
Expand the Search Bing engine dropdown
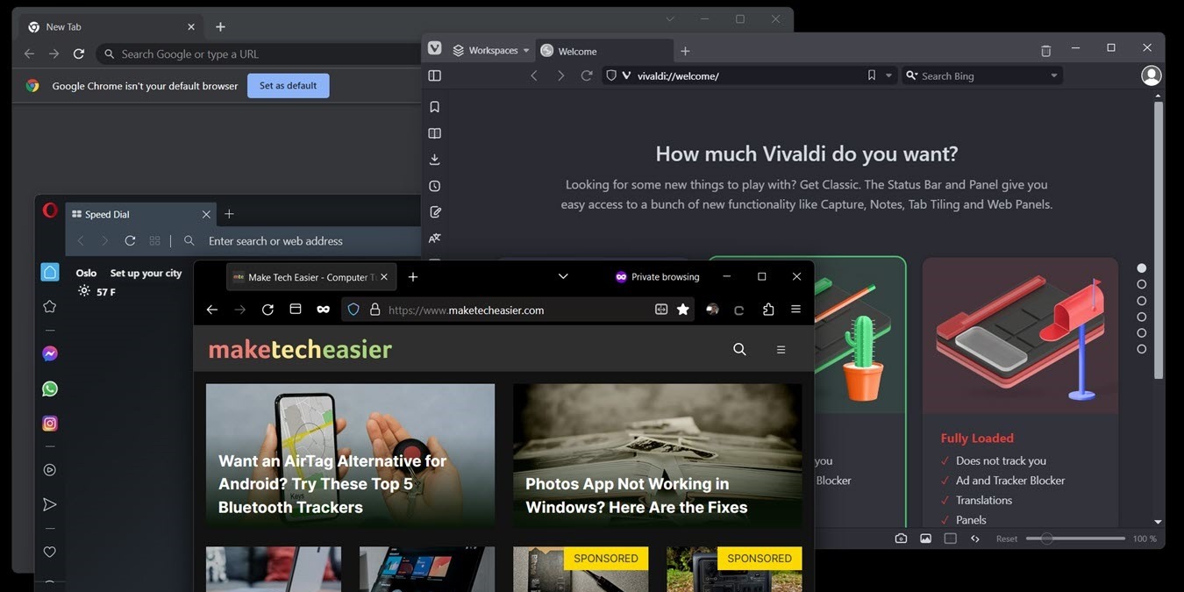(x=1052, y=75)
